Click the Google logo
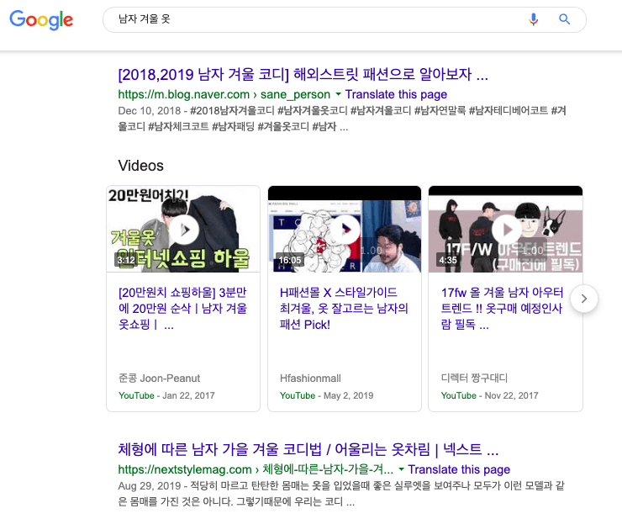 (x=41, y=20)
